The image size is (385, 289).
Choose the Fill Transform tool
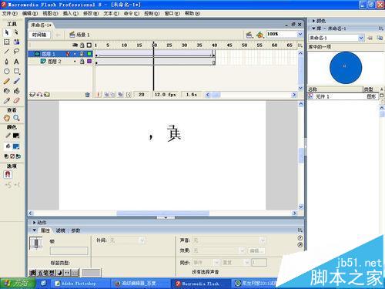pyautogui.click(x=16, y=42)
